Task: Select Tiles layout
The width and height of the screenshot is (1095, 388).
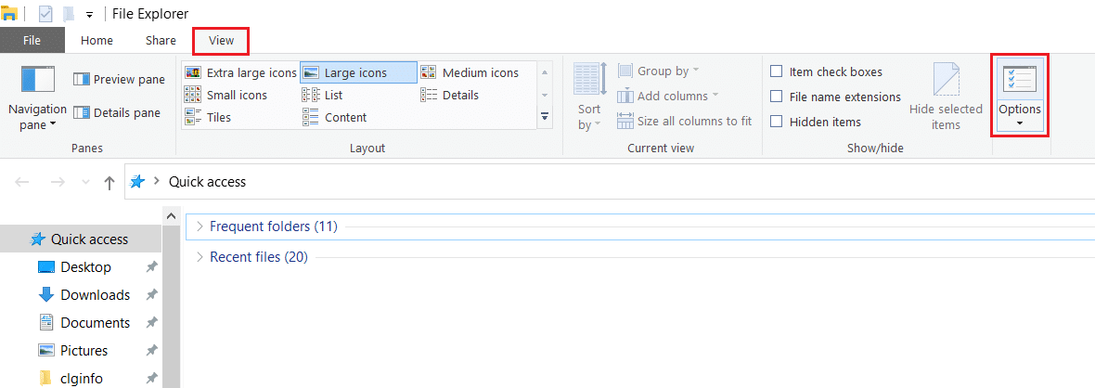Action: (208, 118)
